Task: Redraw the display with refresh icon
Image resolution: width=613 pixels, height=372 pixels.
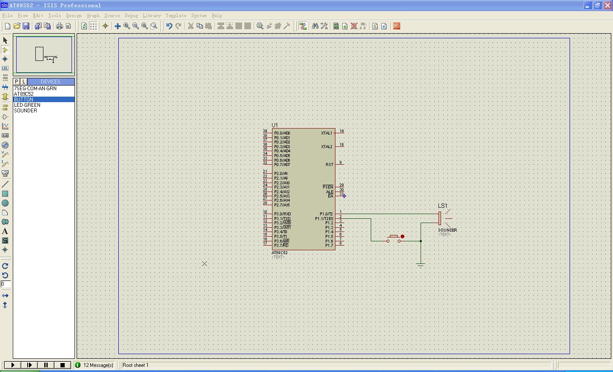Action: (84, 26)
